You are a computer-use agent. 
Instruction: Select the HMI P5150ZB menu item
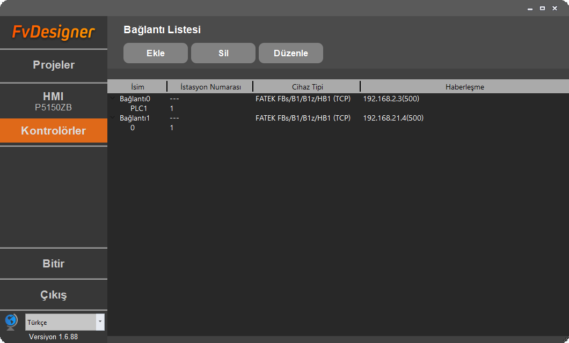54,101
